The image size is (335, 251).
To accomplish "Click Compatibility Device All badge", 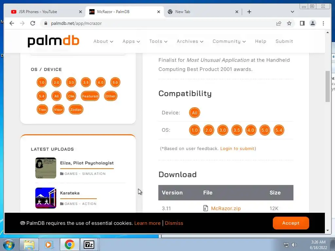I will pos(195,113).
